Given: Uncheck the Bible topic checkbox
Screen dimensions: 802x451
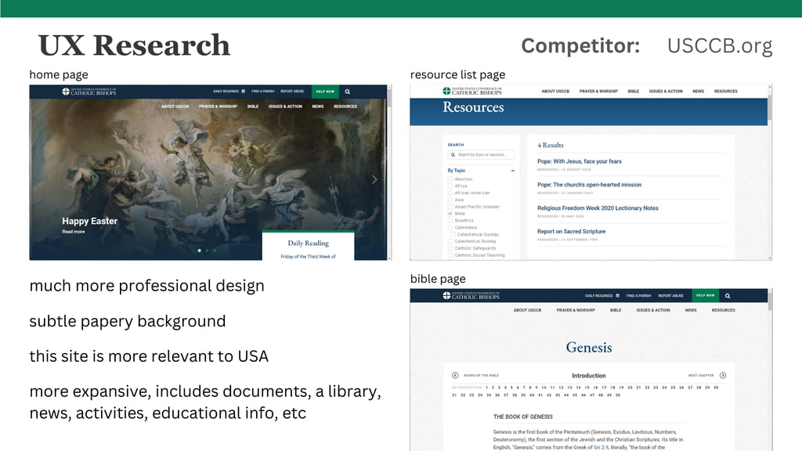Looking at the screenshot, I should pos(450,214).
